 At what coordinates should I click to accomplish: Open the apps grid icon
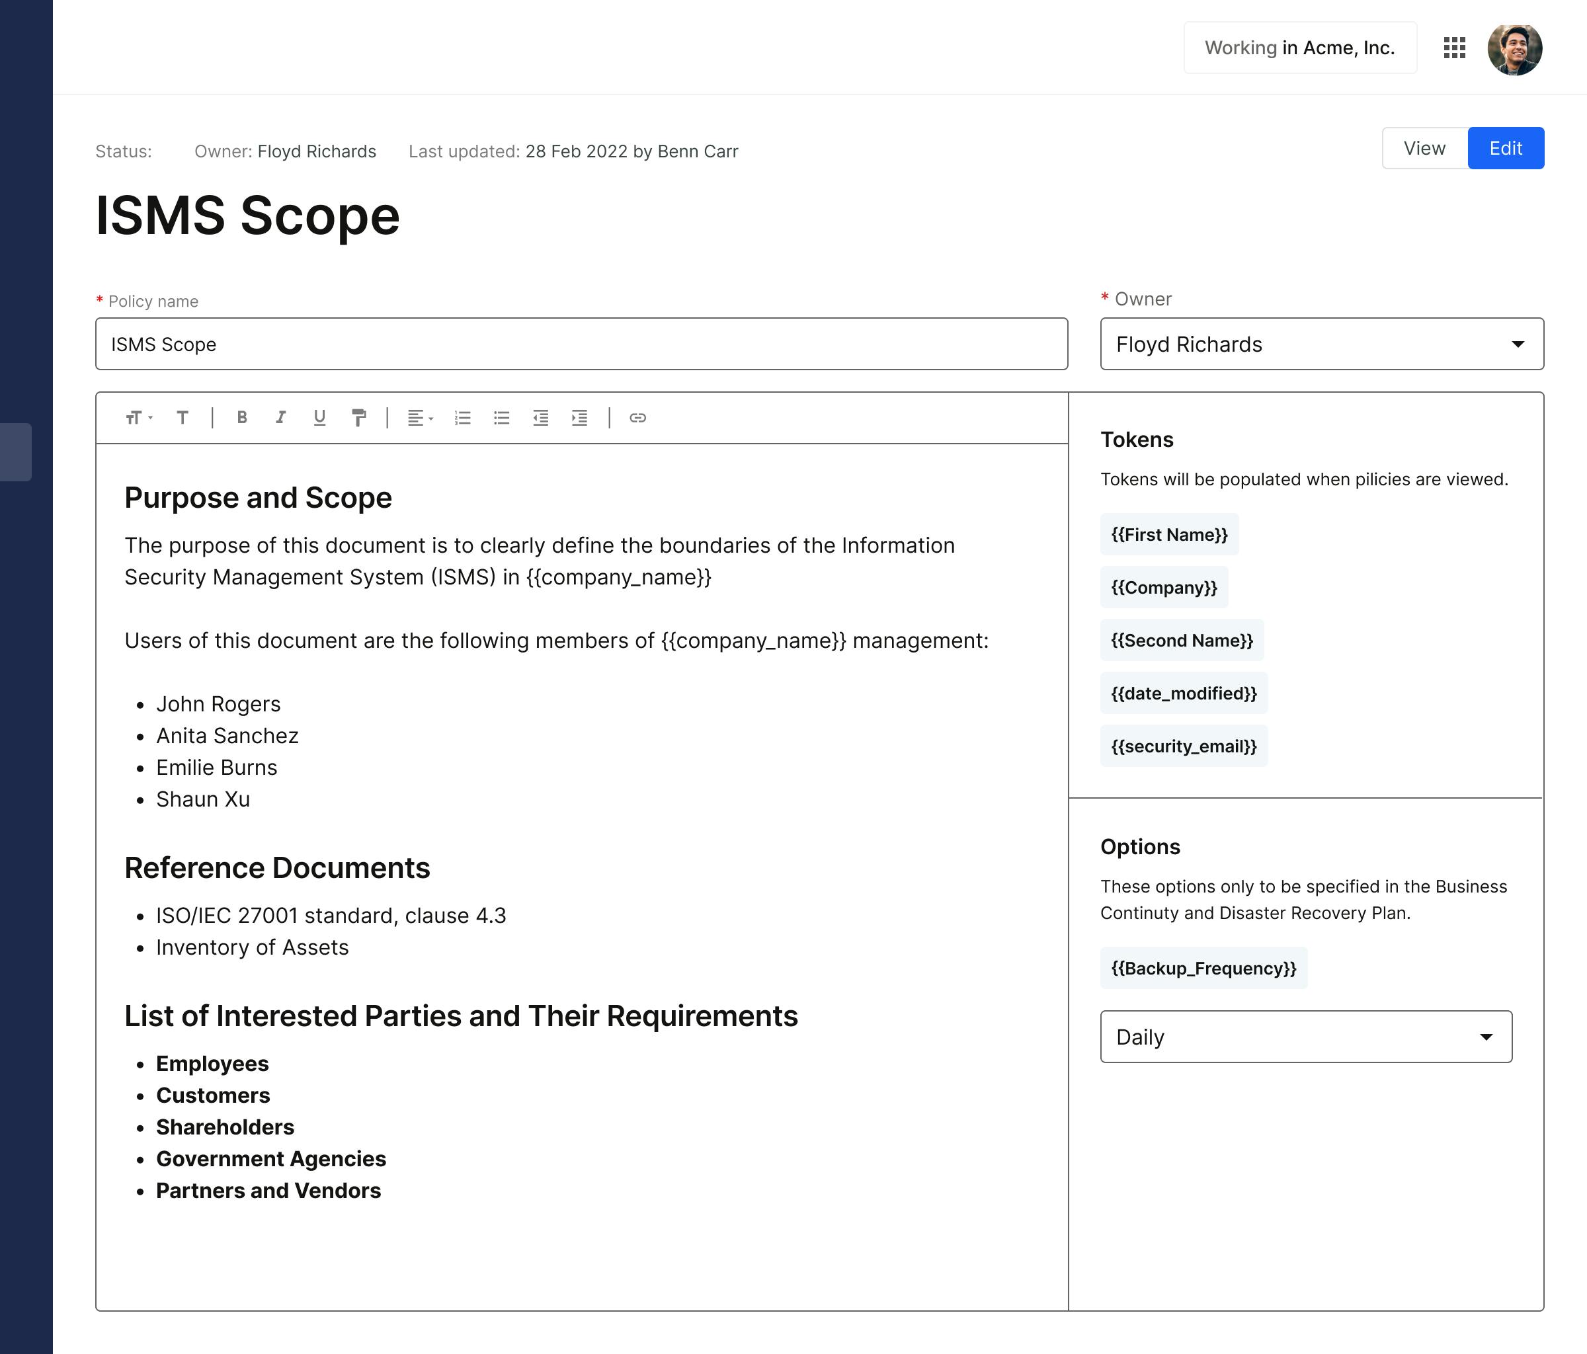[x=1453, y=48]
